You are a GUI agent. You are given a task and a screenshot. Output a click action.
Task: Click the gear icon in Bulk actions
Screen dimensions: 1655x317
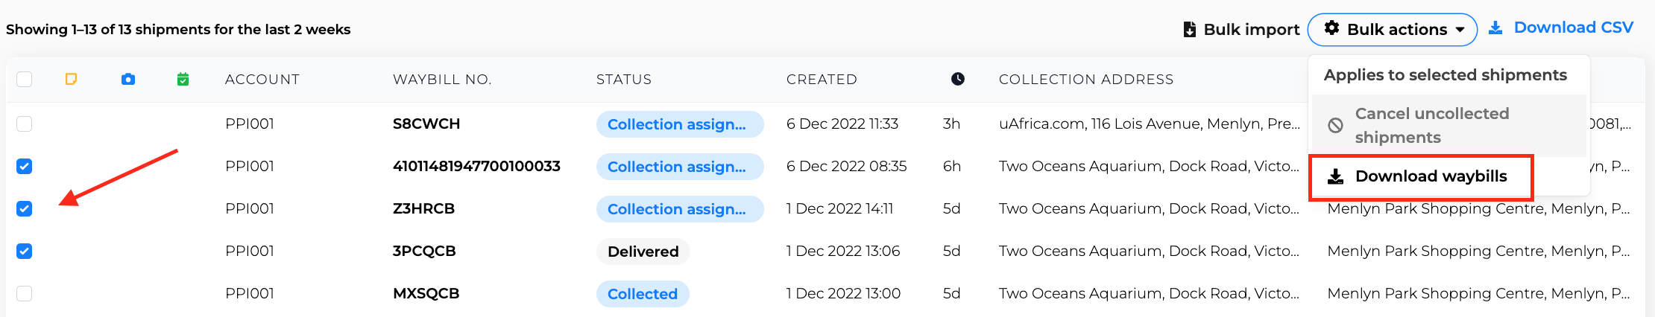point(1331,28)
